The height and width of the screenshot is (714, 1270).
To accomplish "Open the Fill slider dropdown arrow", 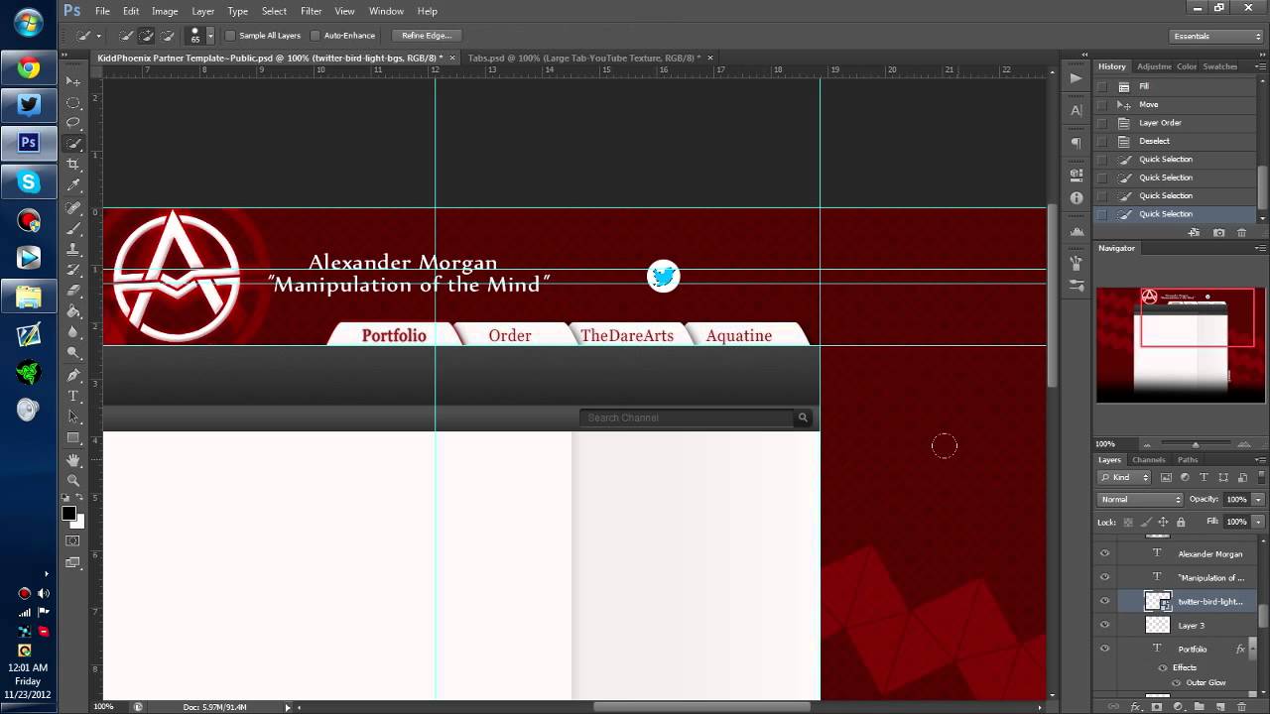I will (x=1258, y=522).
